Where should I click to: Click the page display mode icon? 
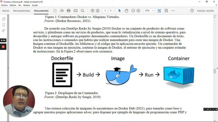pos(166,11)
